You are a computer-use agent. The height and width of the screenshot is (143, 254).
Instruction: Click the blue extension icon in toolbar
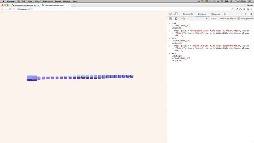[x=248, y=10]
